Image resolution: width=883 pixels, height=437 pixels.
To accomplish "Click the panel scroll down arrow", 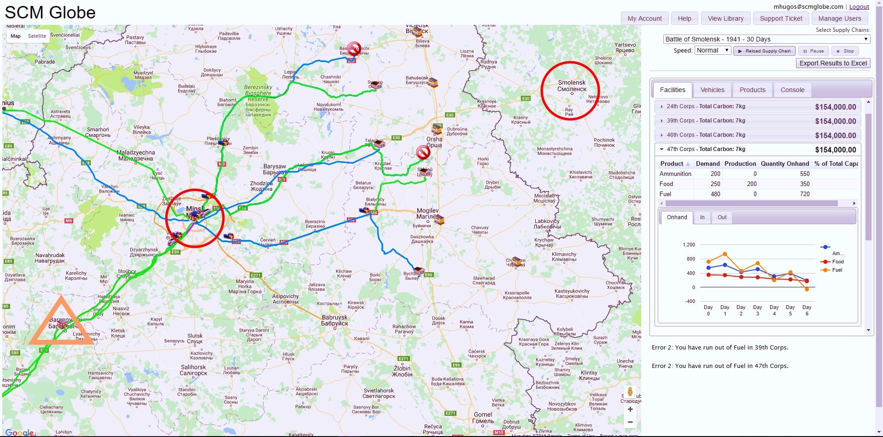I will (868, 330).
